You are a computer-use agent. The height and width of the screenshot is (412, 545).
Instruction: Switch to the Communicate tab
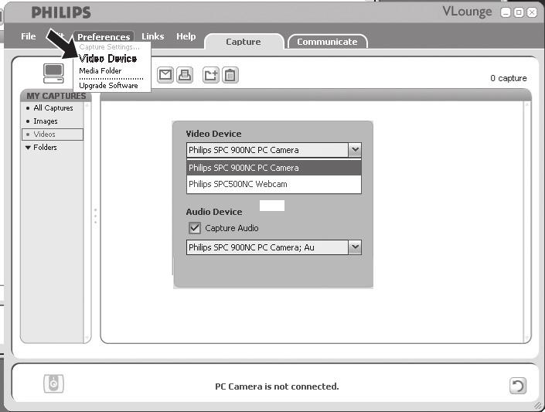point(327,42)
